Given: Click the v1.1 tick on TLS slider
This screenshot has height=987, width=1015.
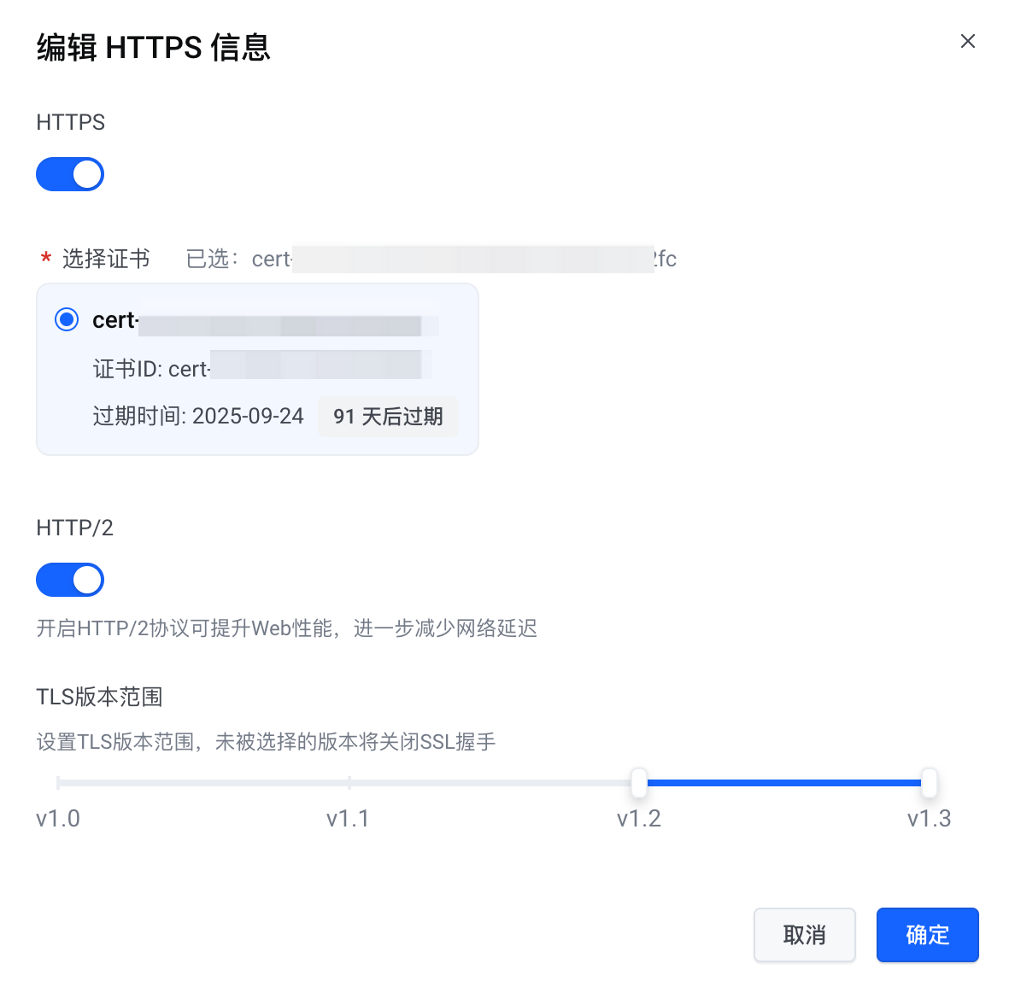Looking at the screenshot, I should [349, 782].
